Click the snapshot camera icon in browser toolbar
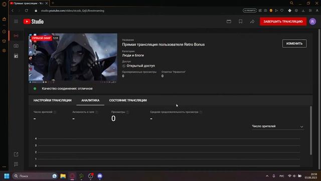This screenshot has width=321, height=181. pos(265,11)
